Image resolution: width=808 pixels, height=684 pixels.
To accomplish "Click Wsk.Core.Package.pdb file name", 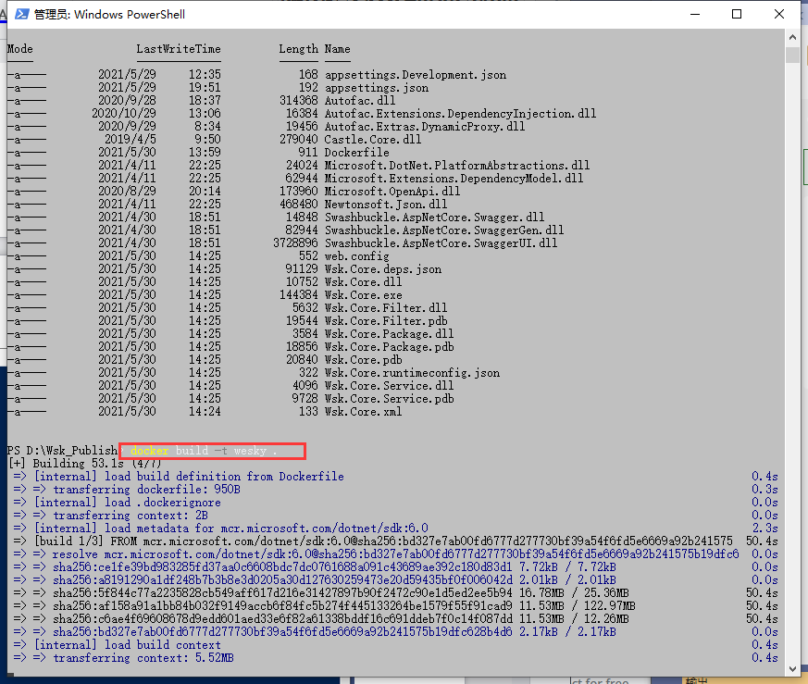I will 389,346.
